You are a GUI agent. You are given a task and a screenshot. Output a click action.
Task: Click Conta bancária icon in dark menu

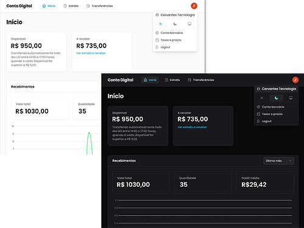258,107
